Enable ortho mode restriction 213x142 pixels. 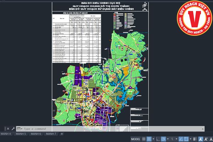tap(158, 139)
